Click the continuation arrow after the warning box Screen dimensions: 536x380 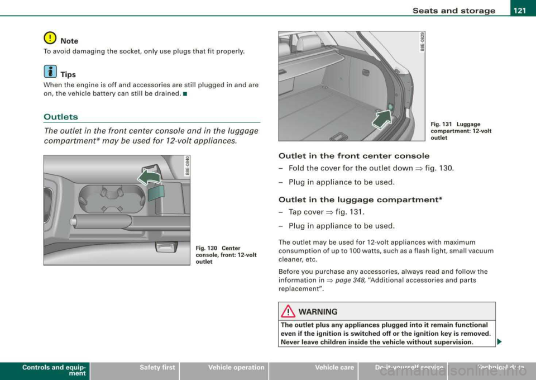tap(499, 341)
